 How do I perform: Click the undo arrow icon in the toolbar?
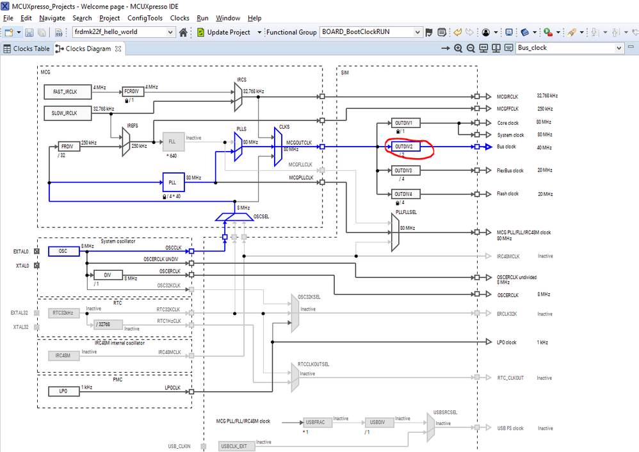coord(458,32)
